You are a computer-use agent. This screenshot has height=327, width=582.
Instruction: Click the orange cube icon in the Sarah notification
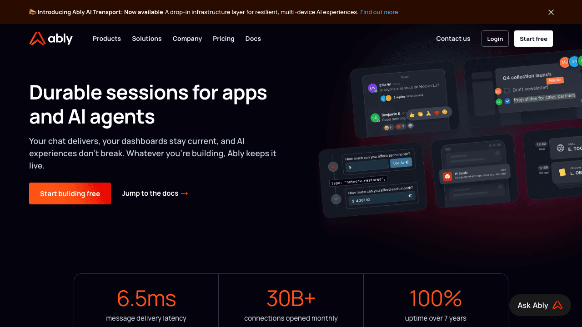[x=447, y=176]
